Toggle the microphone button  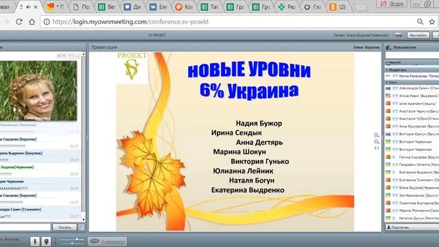coord(35,241)
